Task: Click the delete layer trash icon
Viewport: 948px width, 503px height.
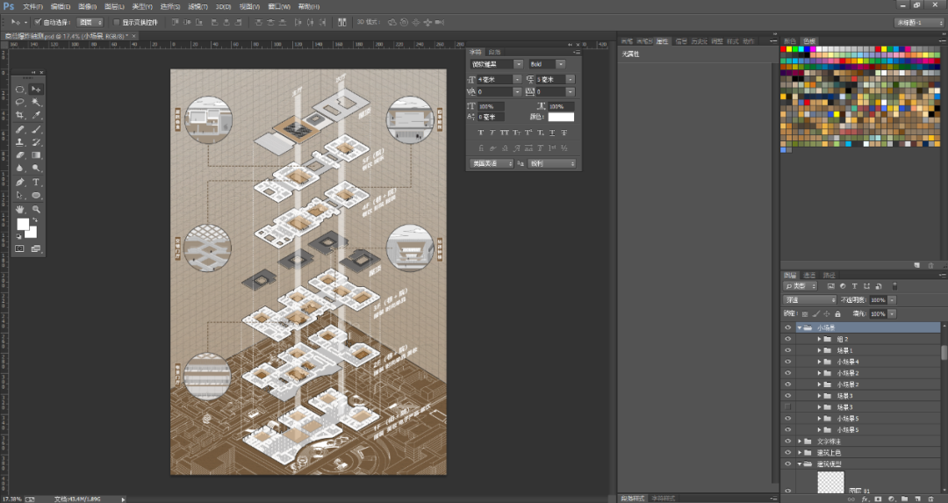Action: pos(931,499)
